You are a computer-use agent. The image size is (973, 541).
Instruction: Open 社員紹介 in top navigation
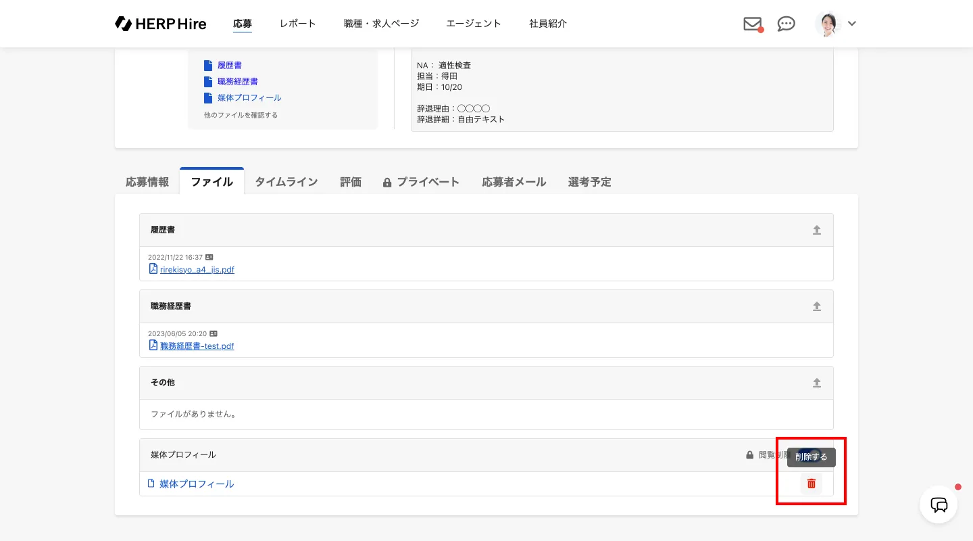[548, 24]
